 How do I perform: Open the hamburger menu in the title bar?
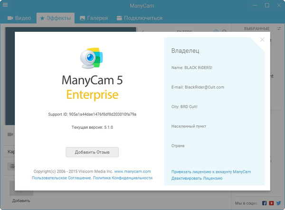5,5
